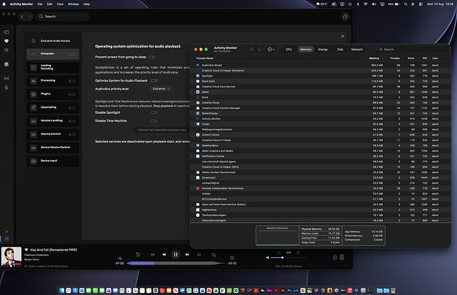Screen dimensions: 457x295
Task: Open the podcast microphone icon in Audirvana sidebar
Action: pos(7,87)
